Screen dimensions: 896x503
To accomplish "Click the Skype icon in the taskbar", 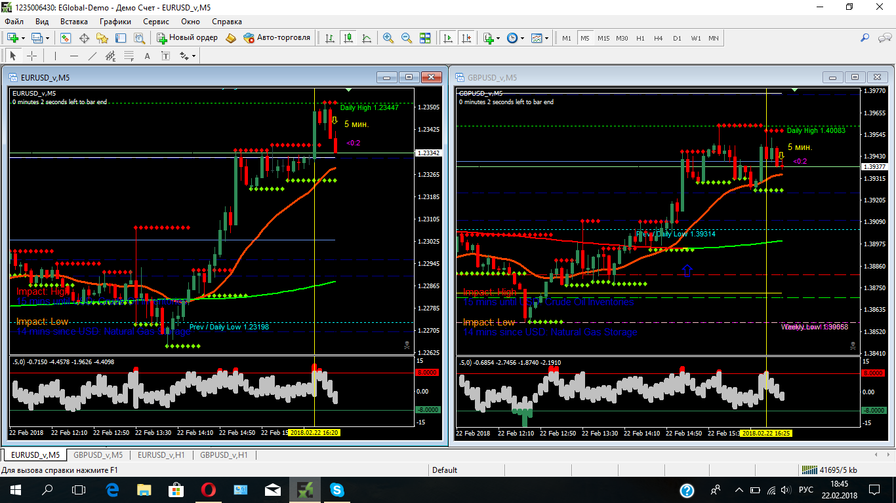I will click(x=337, y=489).
